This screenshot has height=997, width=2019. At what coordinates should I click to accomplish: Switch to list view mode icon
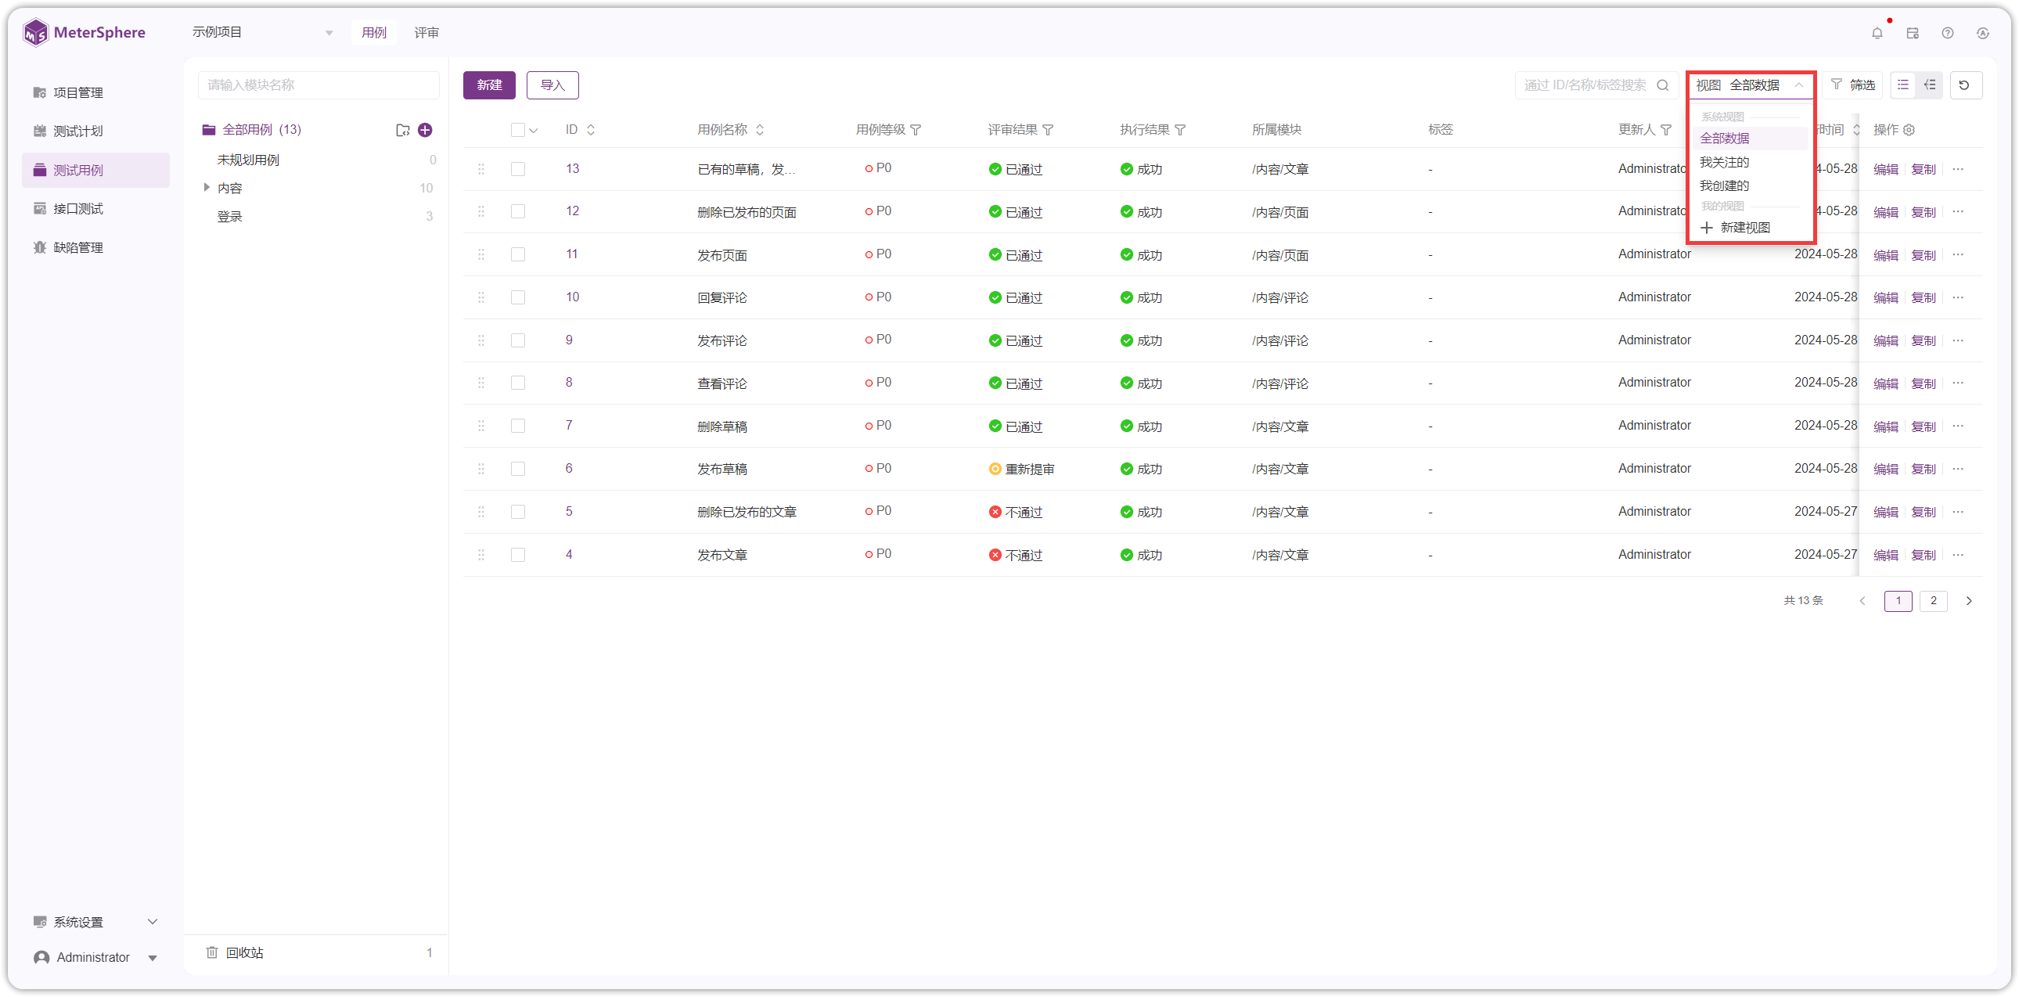coord(1902,85)
